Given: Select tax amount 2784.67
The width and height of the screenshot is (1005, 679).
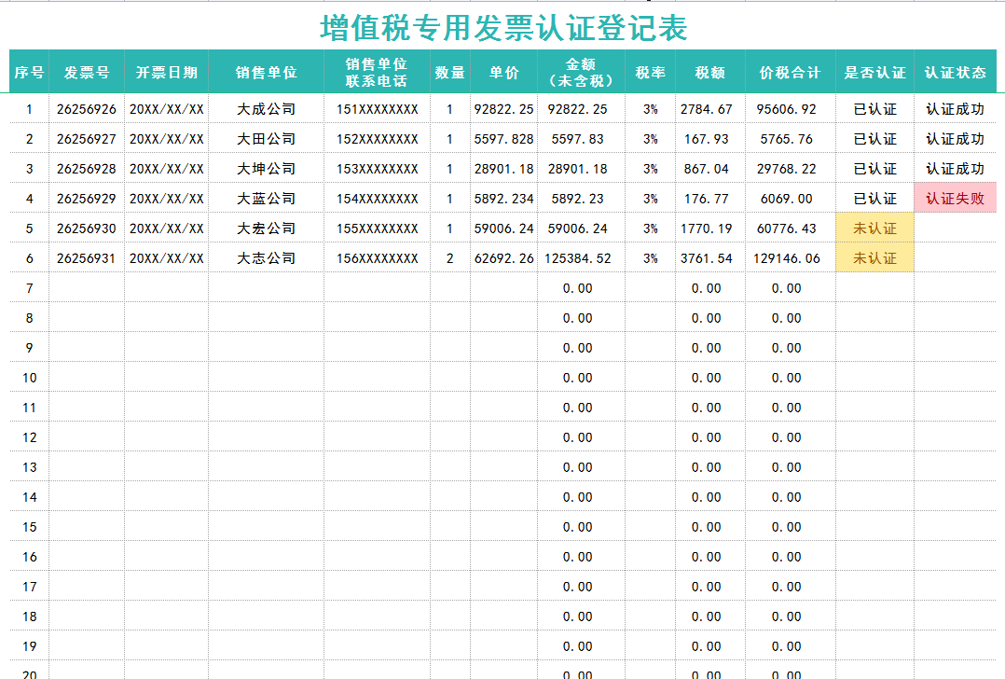Looking at the screenshot, I should coord(710,110).
